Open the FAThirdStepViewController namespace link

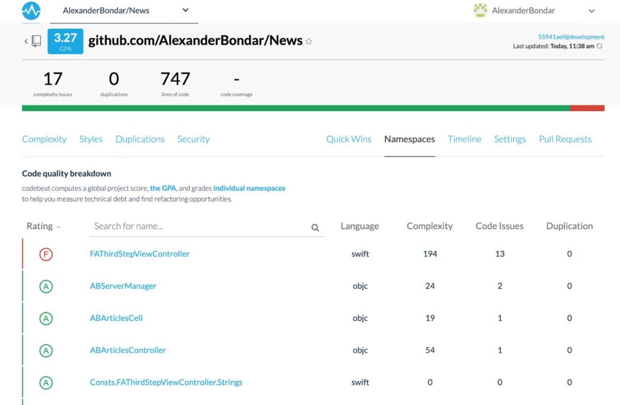click(x=139, y=254)
